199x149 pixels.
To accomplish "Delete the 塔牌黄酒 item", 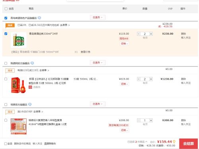I will (183, 120).
